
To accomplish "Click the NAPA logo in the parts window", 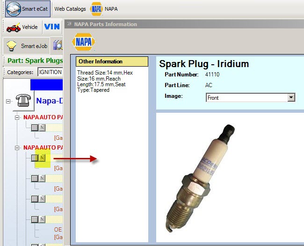I will 84,41.
